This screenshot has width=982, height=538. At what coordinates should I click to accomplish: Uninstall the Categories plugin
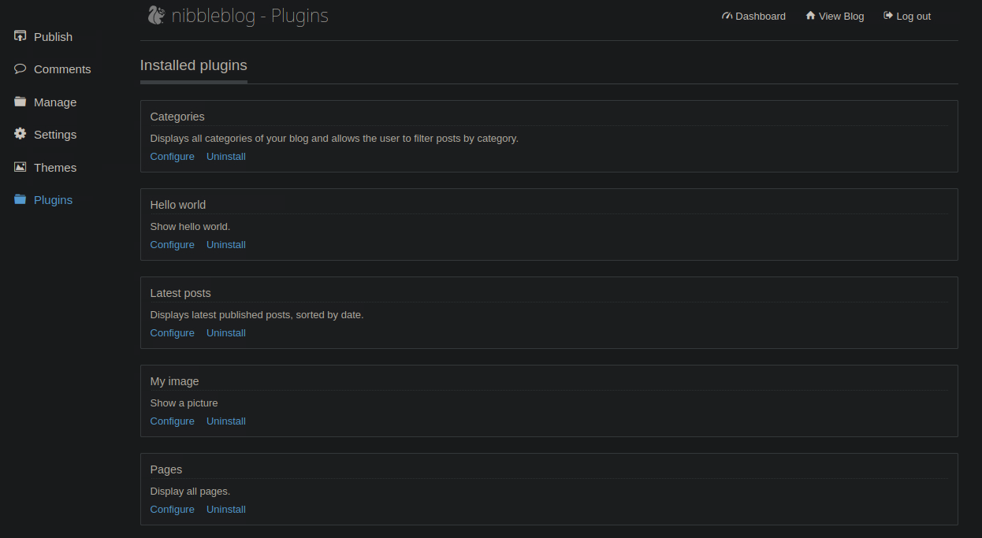[226, 157]
